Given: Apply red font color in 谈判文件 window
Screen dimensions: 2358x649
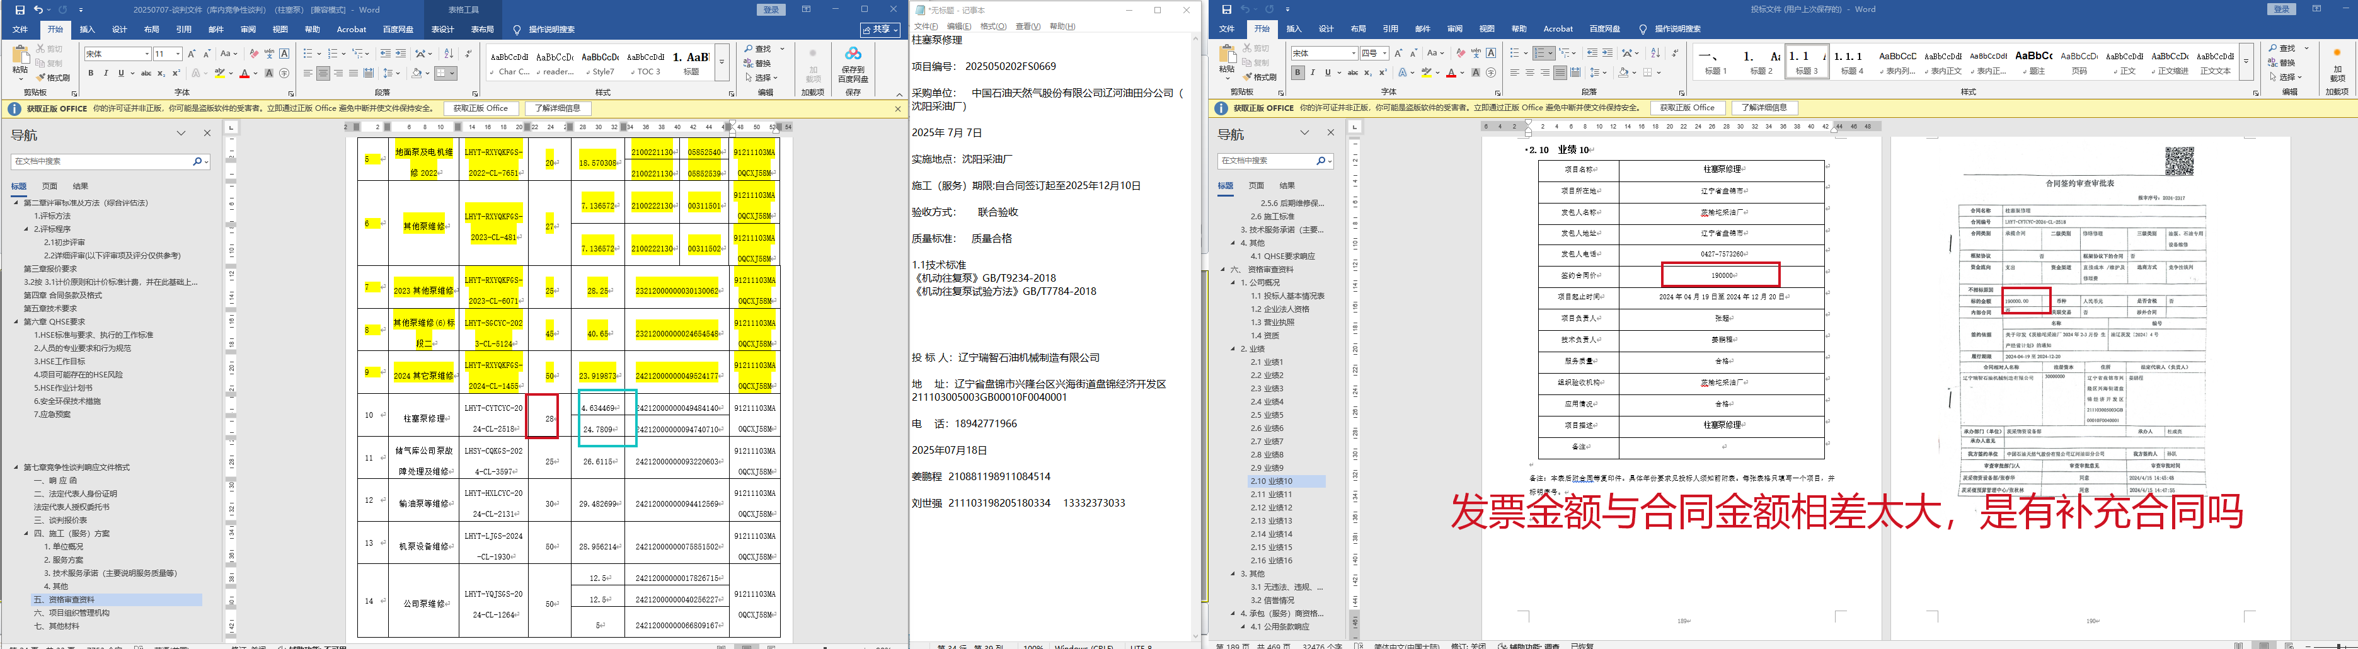Looking at the screenshot, I should point(243,73).
